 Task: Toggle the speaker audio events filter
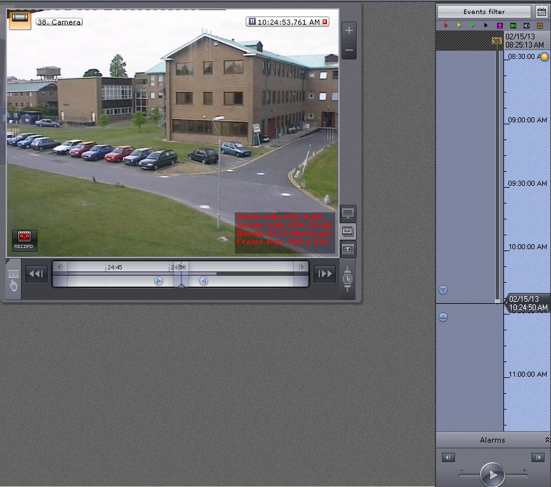click(x=526, y=25)
